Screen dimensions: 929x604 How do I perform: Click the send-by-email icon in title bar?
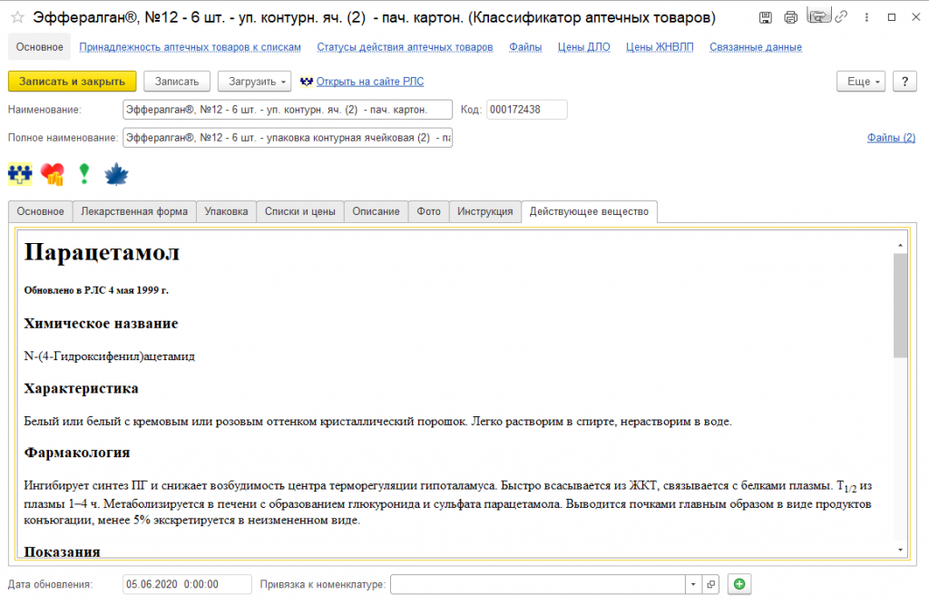818,16
